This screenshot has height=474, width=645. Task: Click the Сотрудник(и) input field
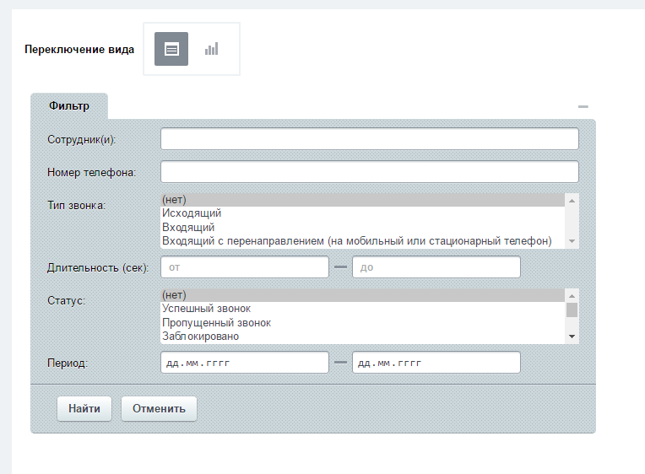coord(369,138)
